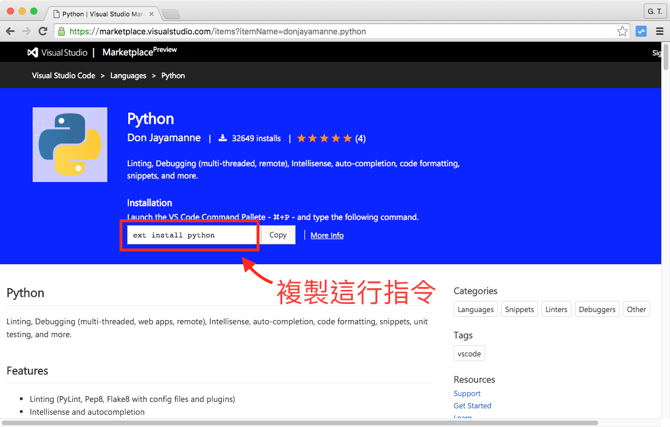Open Chrome's hamburger menu
The image size is (670, 427).
tap(660, 31)
